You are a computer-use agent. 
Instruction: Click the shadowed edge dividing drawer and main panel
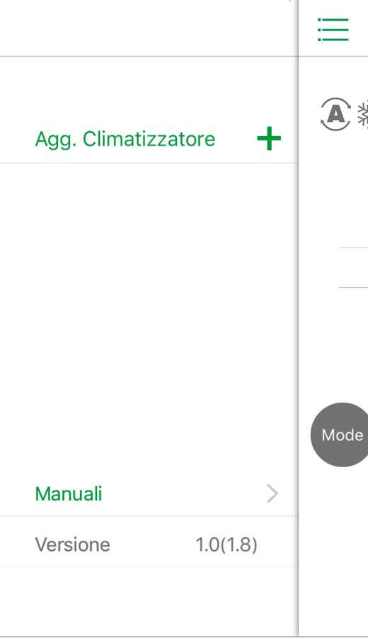point(299,318)
